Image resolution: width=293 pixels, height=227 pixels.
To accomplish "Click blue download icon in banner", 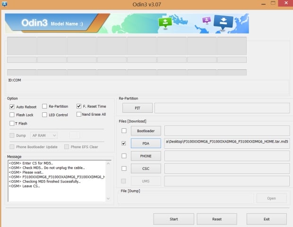I will point(224,22).
